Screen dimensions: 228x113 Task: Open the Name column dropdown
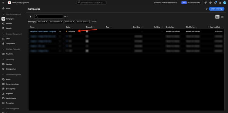[36, 27]
